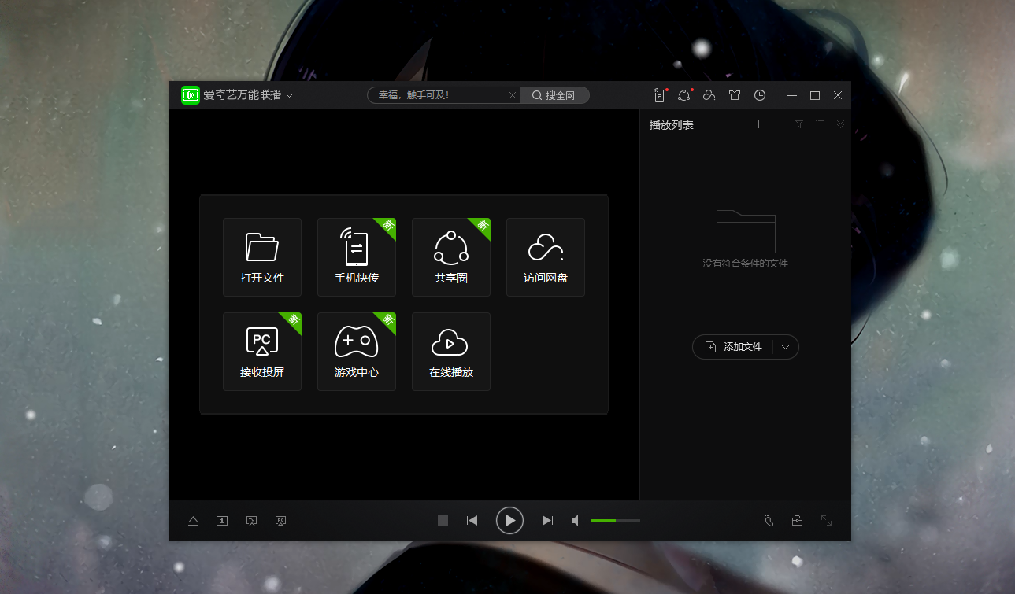Open play history clock icon

[x=759, y=95]
